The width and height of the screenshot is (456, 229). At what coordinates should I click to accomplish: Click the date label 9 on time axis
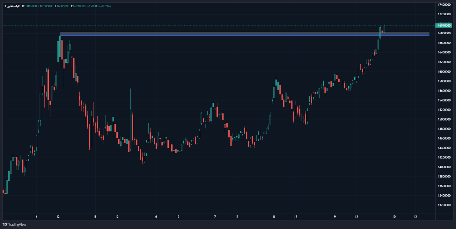(x=335, y=217)
